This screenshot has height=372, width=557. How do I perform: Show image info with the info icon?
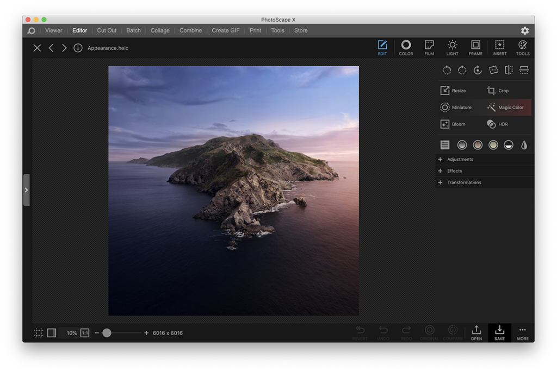[78, 48]
